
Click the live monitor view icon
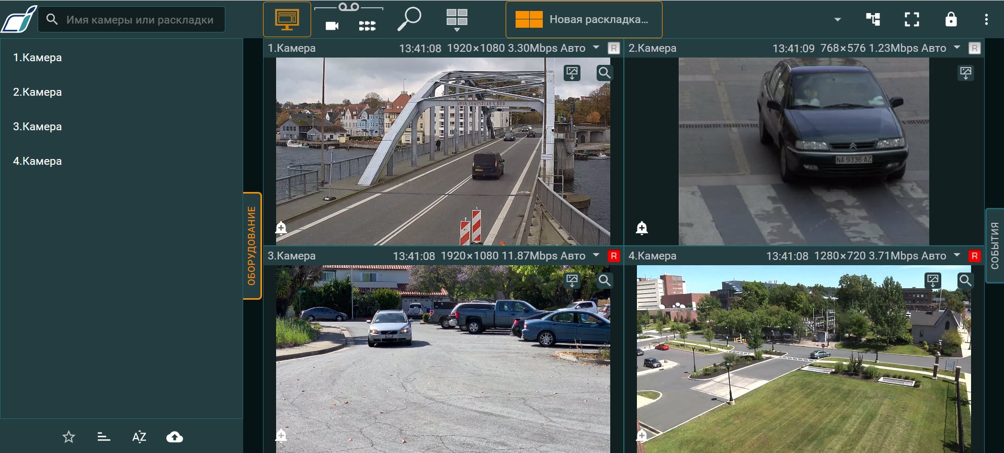tap(287, 19)
